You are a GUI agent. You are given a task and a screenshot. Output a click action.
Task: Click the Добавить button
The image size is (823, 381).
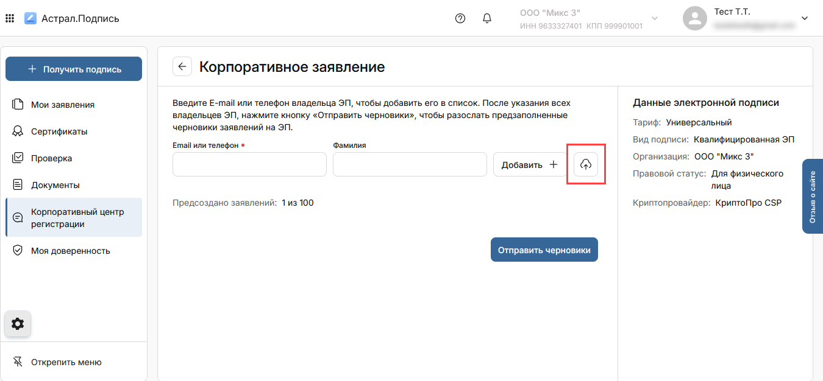click(529, 164)
